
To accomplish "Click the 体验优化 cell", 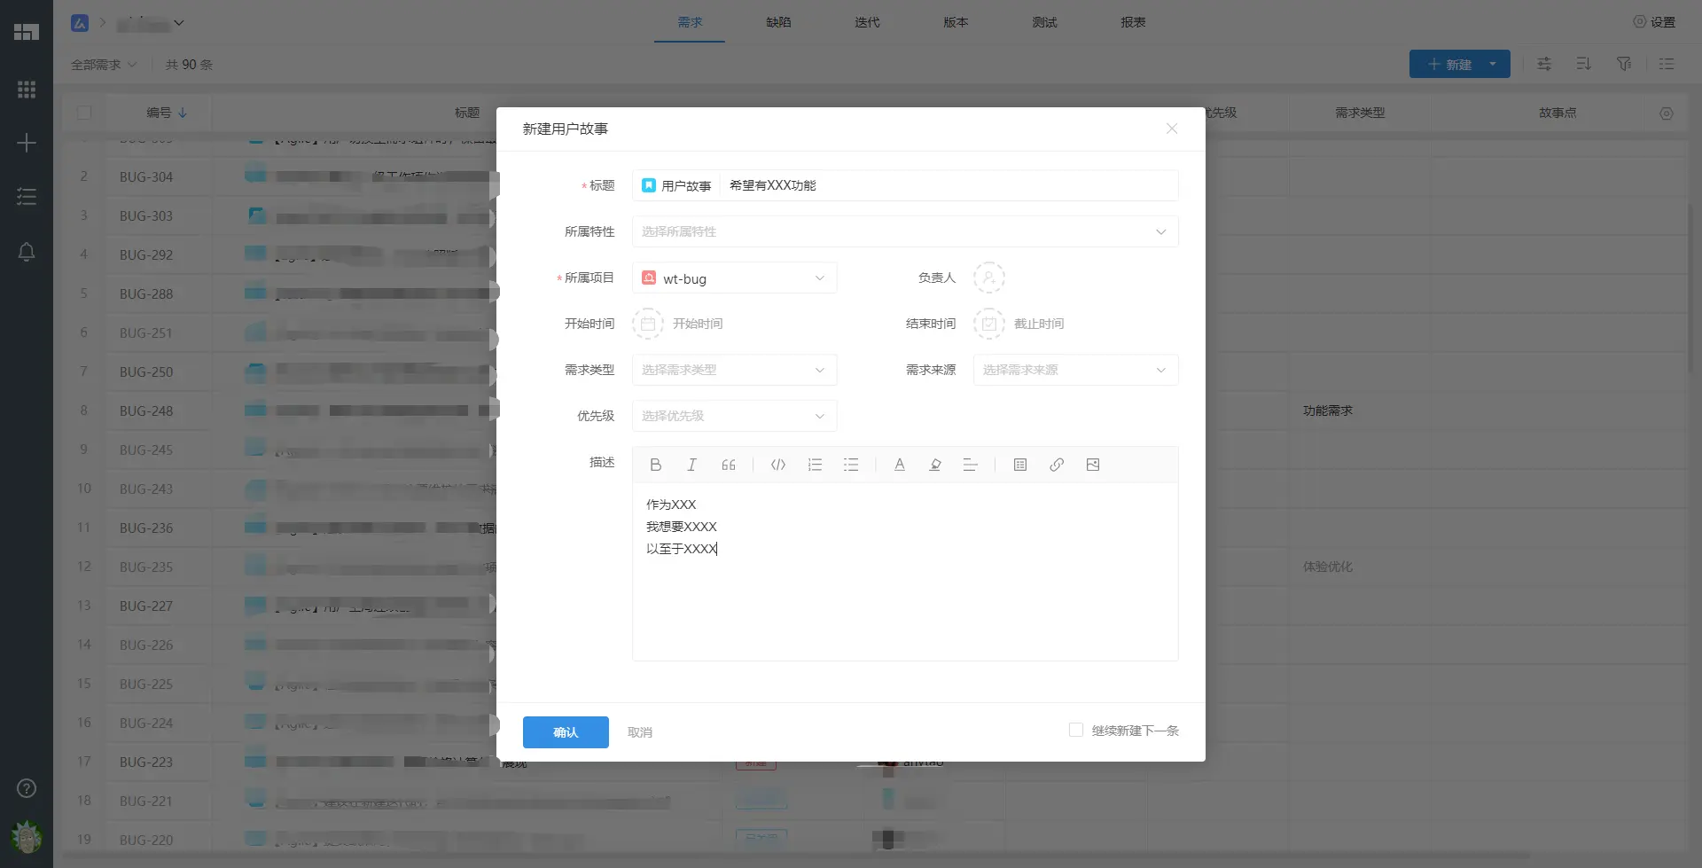I will 1328,567.
